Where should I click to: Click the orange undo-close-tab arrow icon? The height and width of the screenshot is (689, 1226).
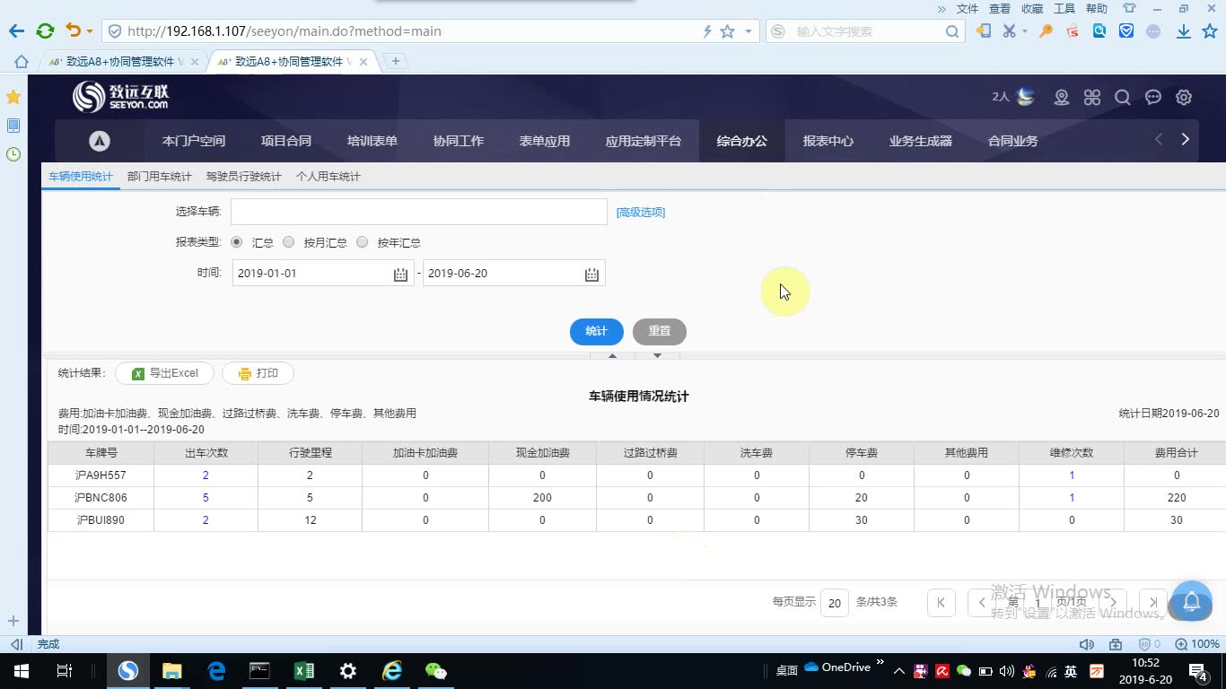pos(74,31)
